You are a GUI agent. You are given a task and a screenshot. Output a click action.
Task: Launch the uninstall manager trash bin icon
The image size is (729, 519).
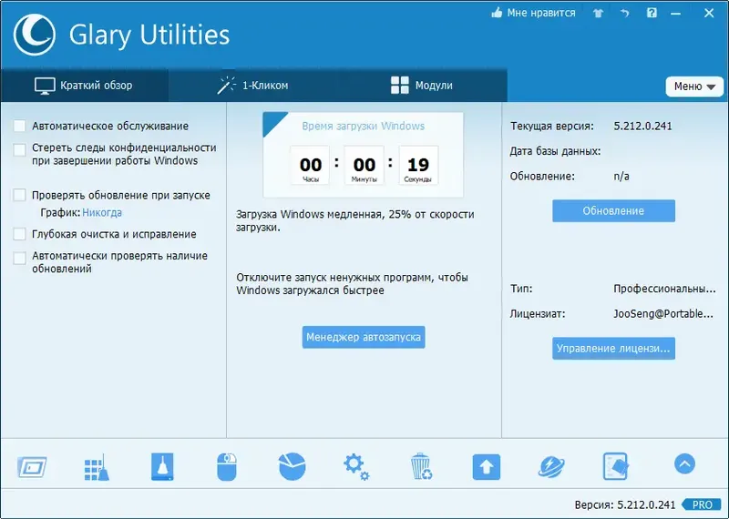point(421,466)
